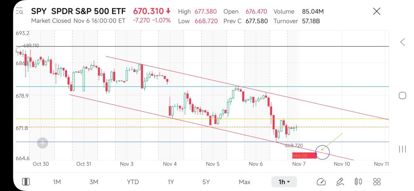Image resolution: width=414 pixels, height=191 pixels.
Task: Switch to the 1M timeframe
Action: [x=57, y=182]
